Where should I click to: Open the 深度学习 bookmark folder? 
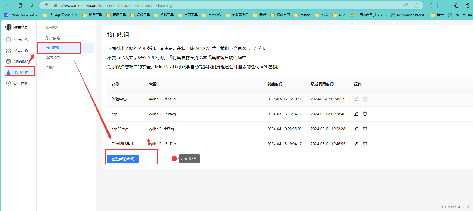[280, 15]
